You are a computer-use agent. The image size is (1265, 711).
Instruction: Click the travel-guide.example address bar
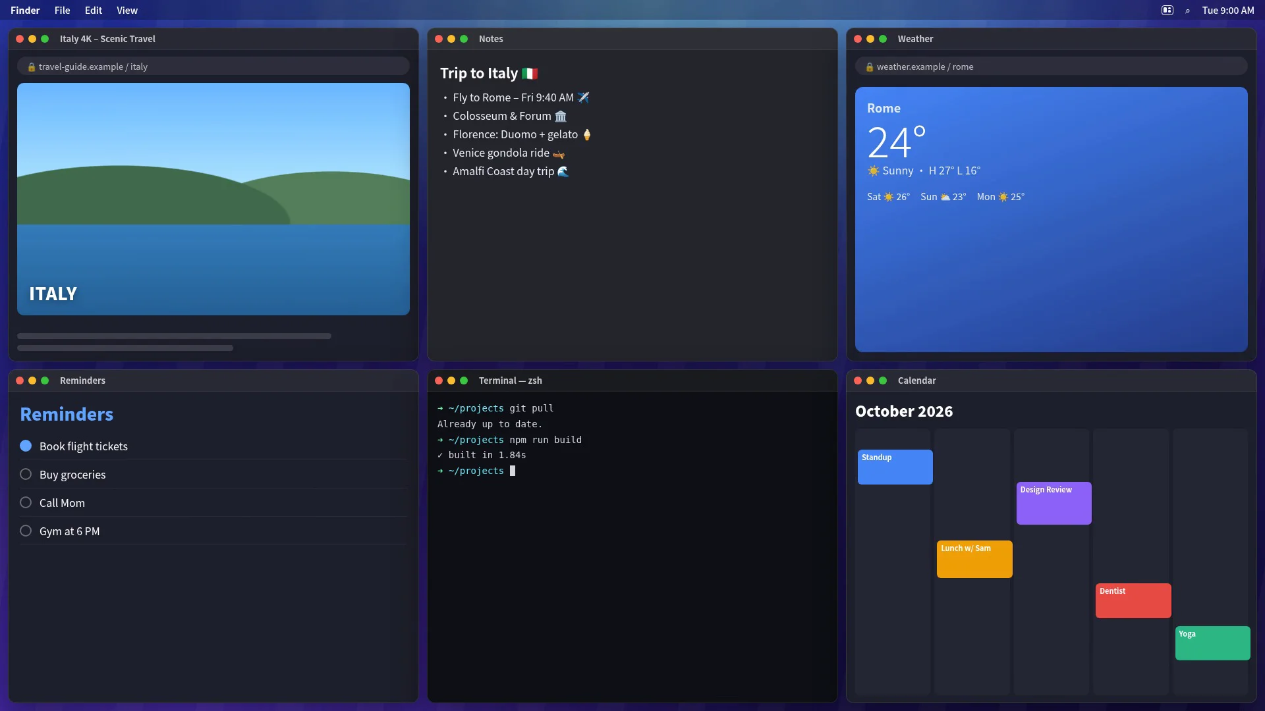coord(213,66)
